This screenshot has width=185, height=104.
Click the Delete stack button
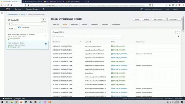coord(137,19)
